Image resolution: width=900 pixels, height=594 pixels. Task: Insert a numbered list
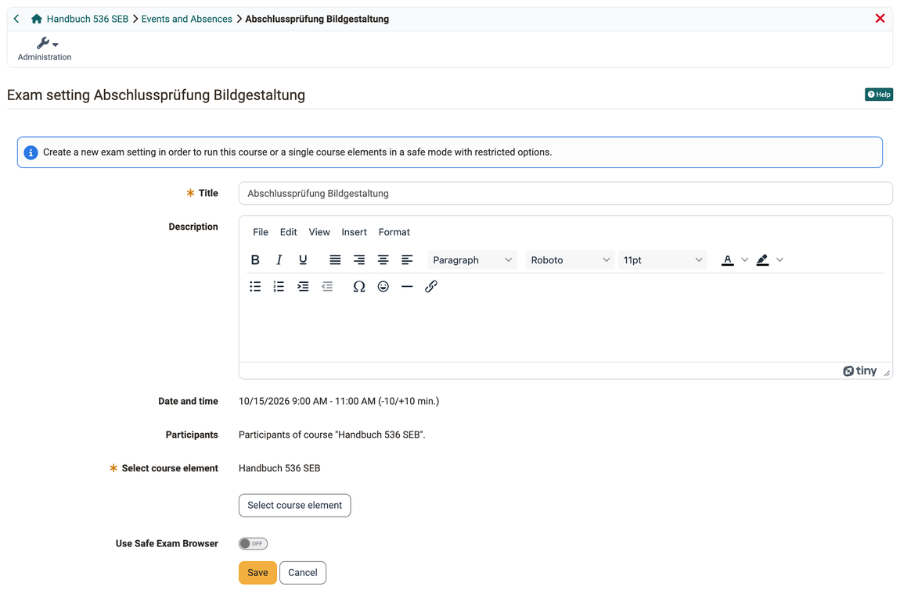tap(279, 287)
